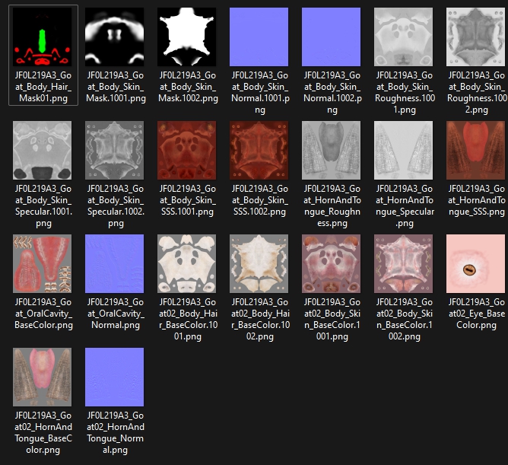
Task: Click Goat02_Body_Skin_BaseColor.1002.png thumbnail
Action: click(404, 263)
